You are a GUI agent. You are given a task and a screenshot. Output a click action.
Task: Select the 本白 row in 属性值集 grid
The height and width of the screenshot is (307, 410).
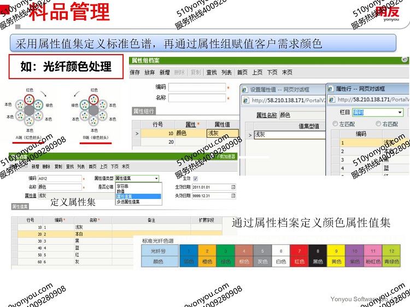pos(79,234)
